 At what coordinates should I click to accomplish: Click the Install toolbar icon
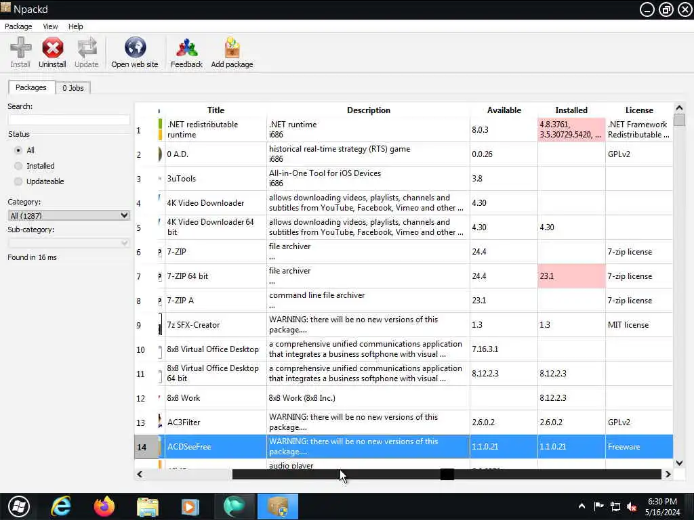coord(20,48)
